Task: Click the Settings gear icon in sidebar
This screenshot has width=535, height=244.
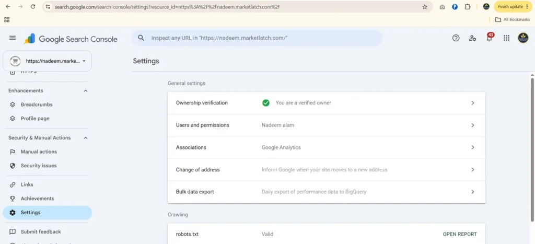Action: pyautogui.click(x=13, y=213)
